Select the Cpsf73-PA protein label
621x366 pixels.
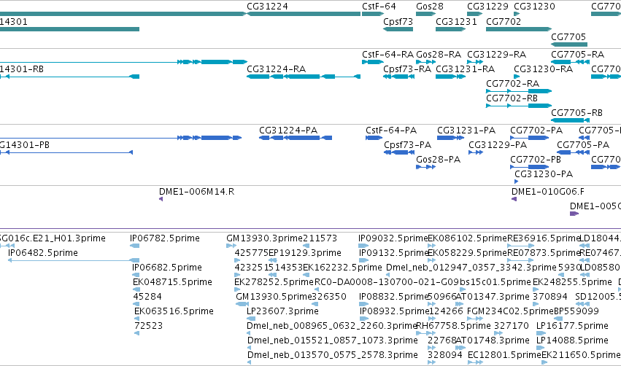click(x=407, y=145)
